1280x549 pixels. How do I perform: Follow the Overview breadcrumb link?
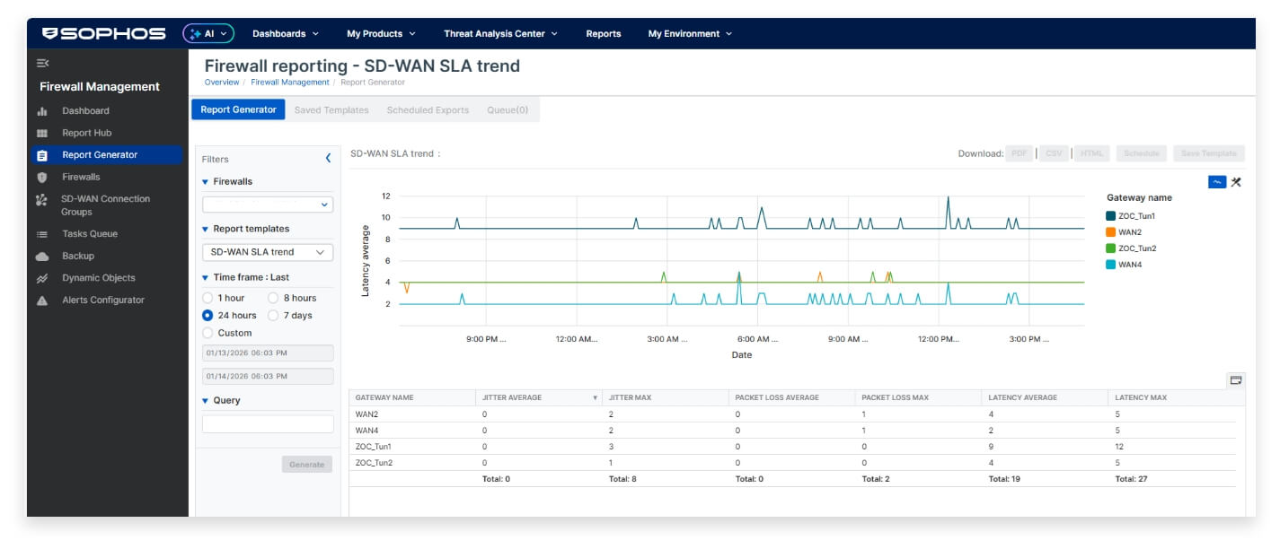tap(219, 81)
